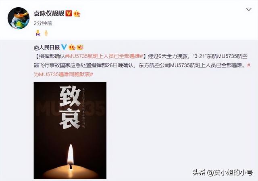
Task: Click the membership crown badge beside username
Action: point(77,13)
